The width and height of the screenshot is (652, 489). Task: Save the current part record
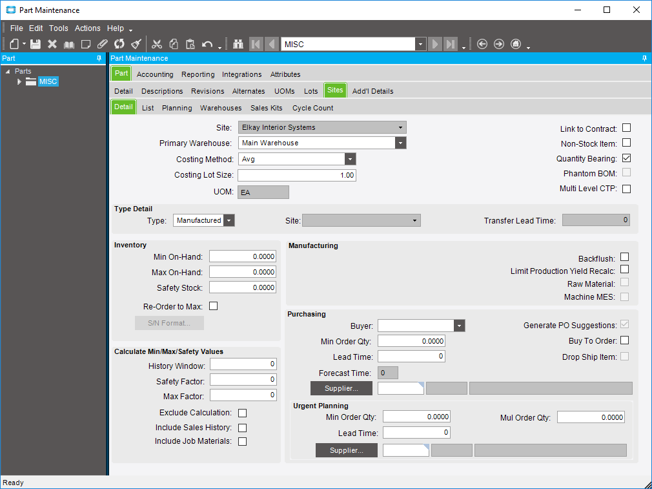tap(36, 43)
